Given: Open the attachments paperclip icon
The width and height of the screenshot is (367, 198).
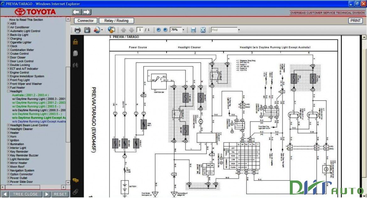Looking at the screenshot, I should click(75, 192).
